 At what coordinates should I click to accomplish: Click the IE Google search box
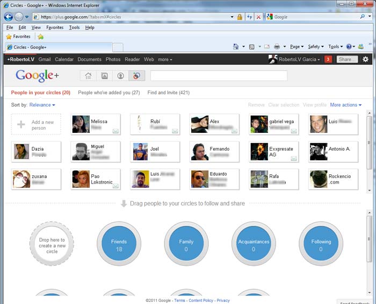(x=316, y=17)
